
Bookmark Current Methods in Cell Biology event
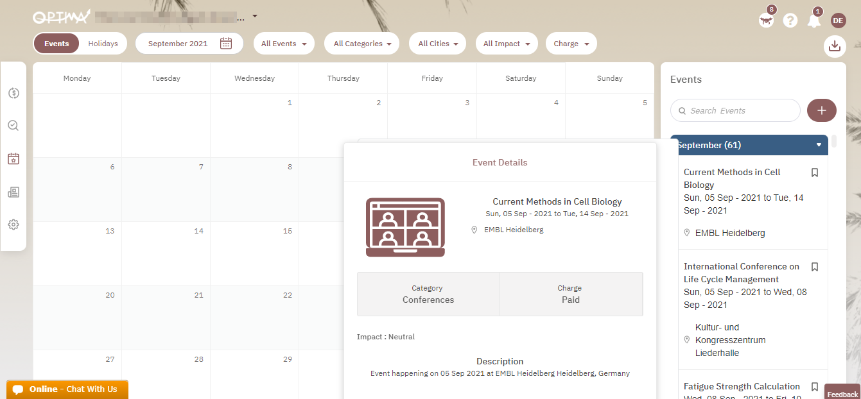[x=815, y=173]
